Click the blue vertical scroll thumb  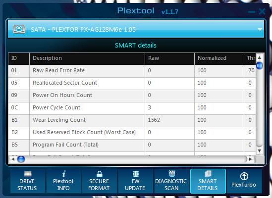[x=259, y=65]
